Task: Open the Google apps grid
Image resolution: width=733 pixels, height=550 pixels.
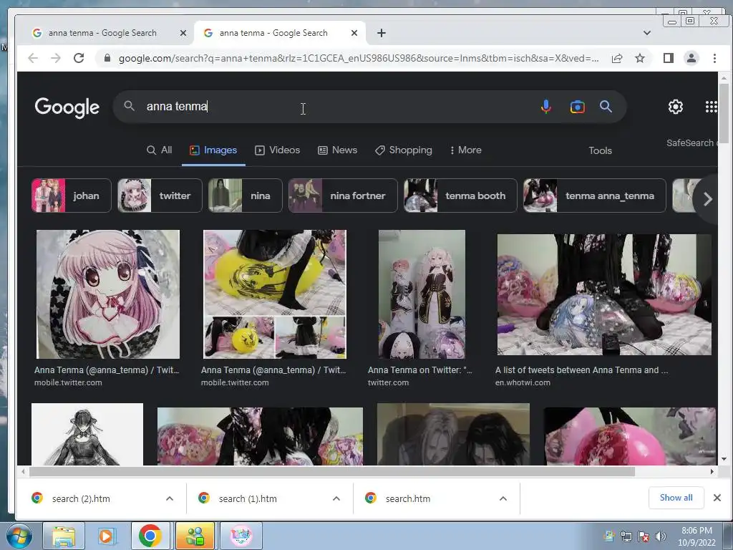Action: (711, 107)
